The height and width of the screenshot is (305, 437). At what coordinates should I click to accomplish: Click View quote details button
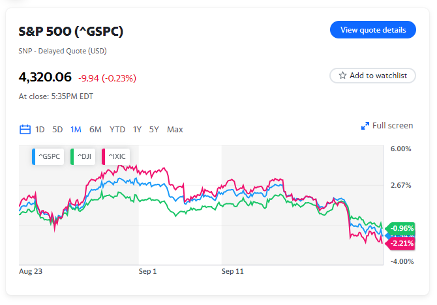[373, 30]
